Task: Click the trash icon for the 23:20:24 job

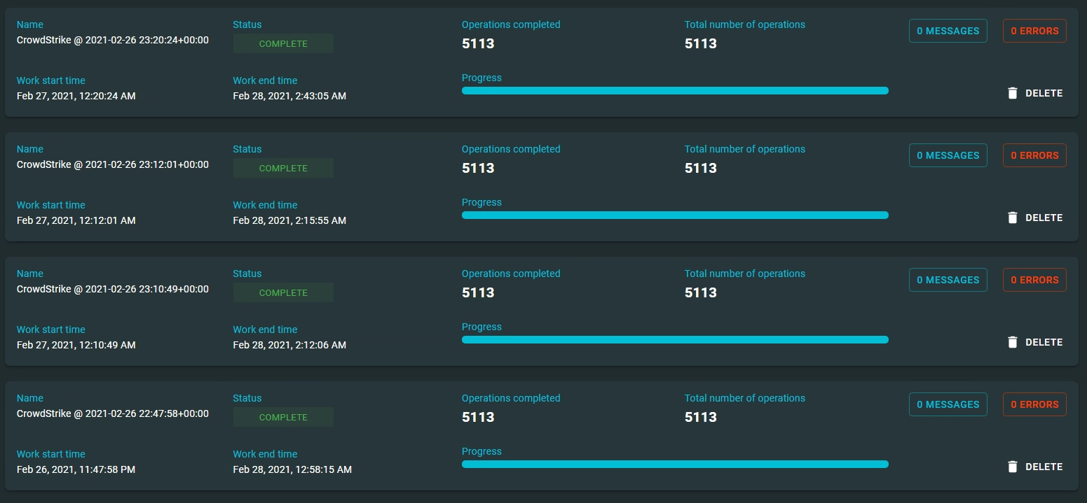Action: pyautogui.click(x=1013, y=92)
